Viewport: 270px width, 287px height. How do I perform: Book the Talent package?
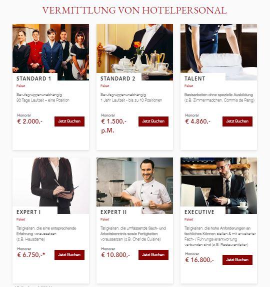coord(237,121)
